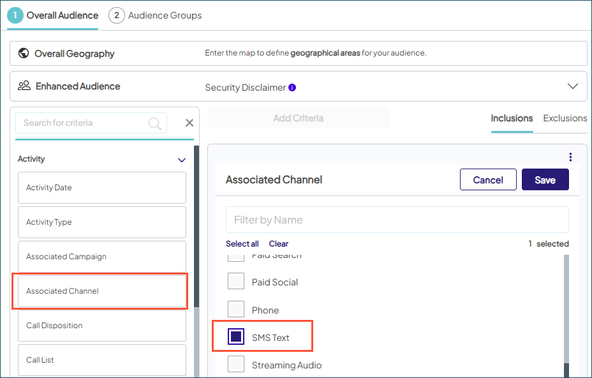Click the step 2 circle indicator
592x378 pixels.
[x=116, y=15]
